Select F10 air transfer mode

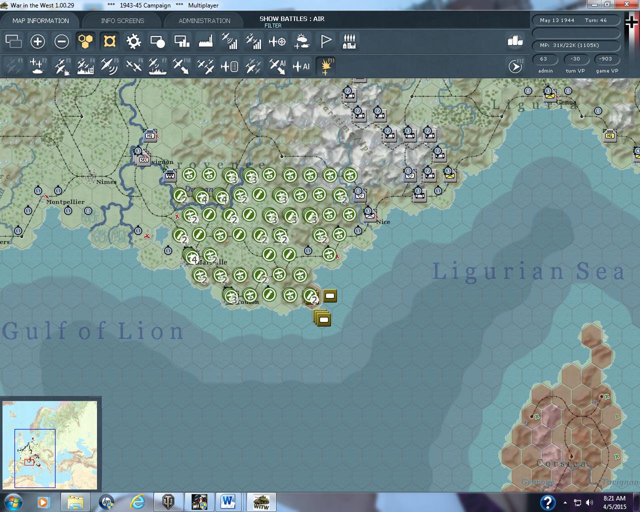point(181,66)
